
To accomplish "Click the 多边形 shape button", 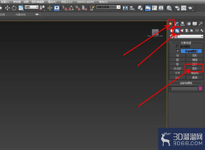I will click(178, 69).
